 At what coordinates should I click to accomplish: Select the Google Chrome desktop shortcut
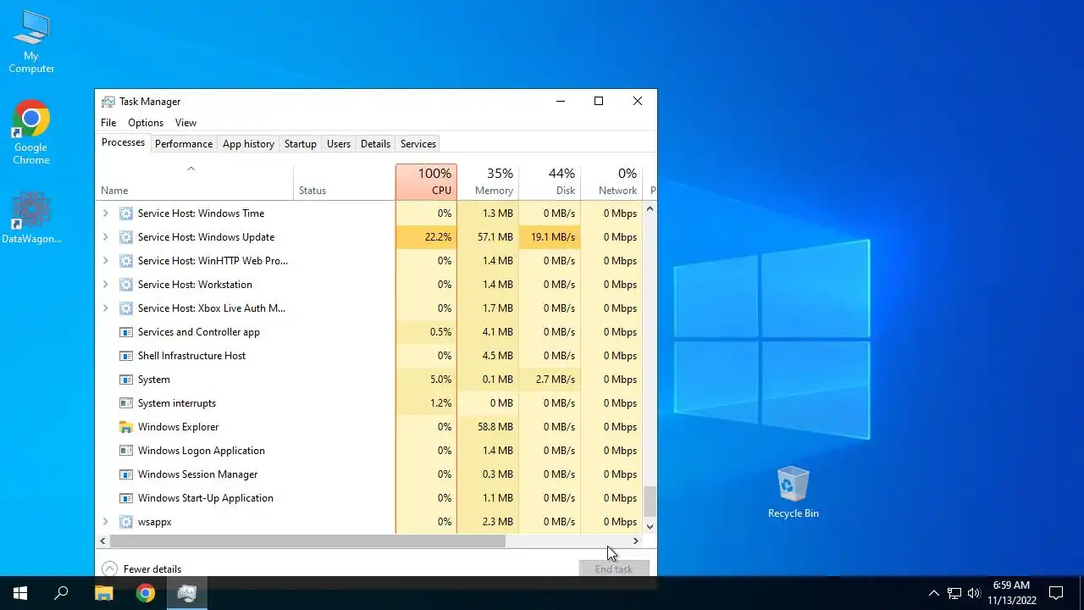[x=31, y=133]
